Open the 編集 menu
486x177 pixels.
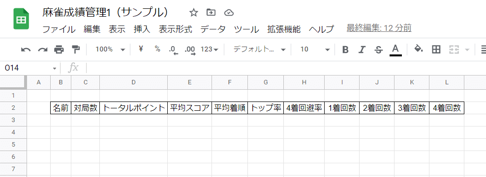92,29
